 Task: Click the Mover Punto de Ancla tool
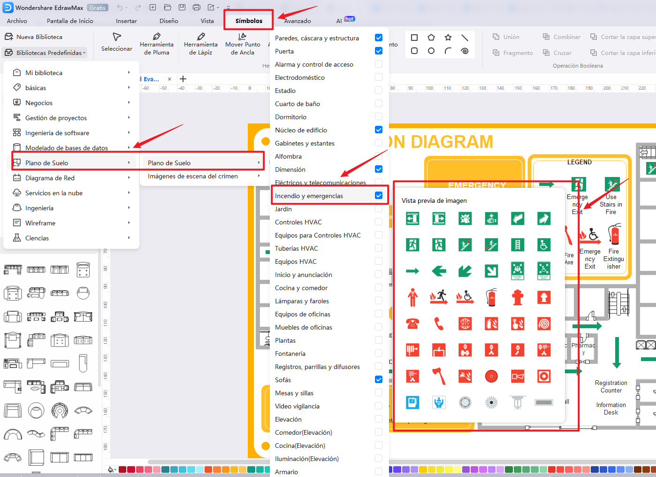(243, 44)
